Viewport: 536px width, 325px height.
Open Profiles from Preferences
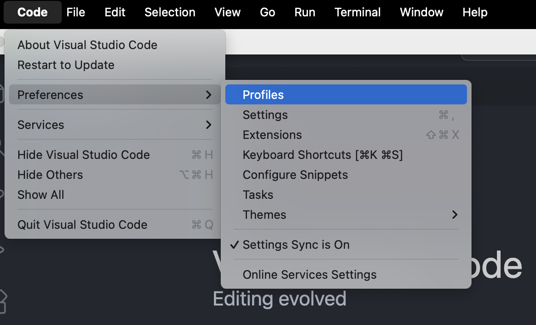click(346, 95)
